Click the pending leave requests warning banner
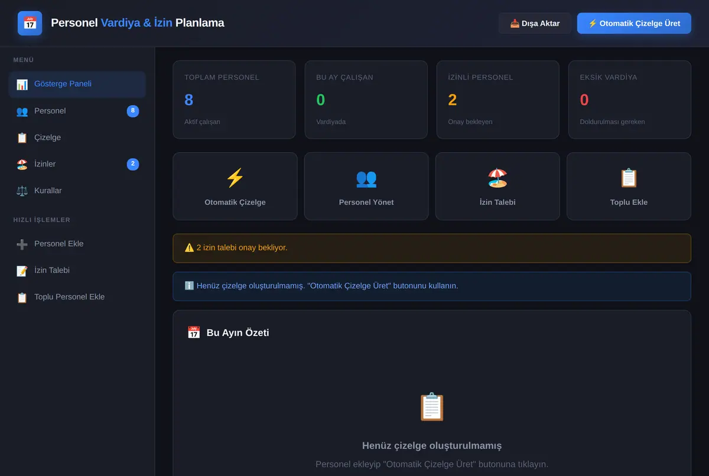 pyautogui.click(x=432, y=248)
